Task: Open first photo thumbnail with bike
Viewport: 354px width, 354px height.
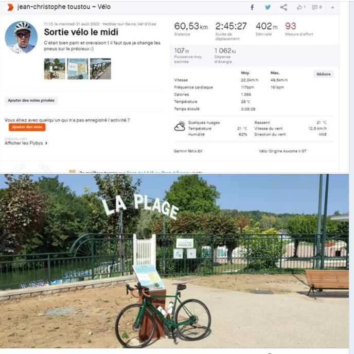Action: click(55, 69)
